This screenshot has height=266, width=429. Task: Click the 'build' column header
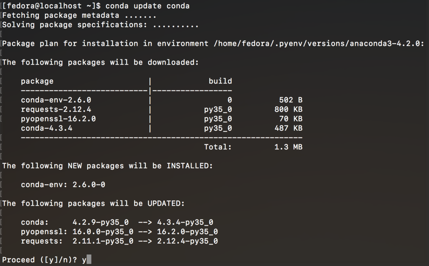[x=220, y=81]
